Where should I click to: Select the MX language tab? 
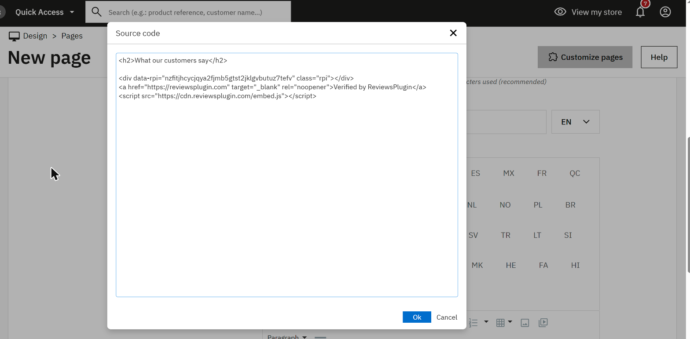(509, 173)
